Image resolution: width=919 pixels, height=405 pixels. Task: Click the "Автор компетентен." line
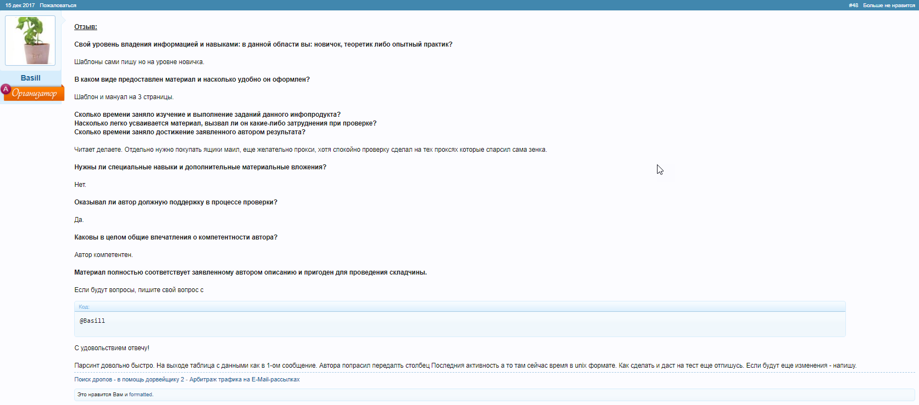coord(103,255)
